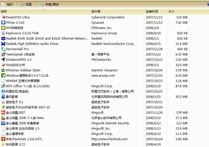Click publisher 北京金山软件有限公司
The width and height of the screenshot is (209, 147).
107,118
